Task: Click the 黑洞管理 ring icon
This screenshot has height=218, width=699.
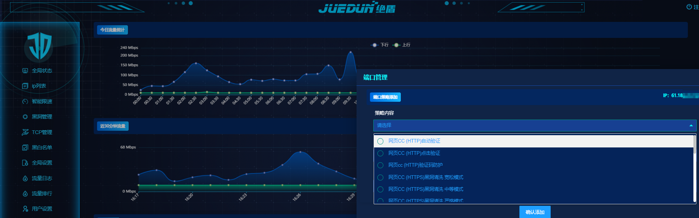Action: [25, 117]
